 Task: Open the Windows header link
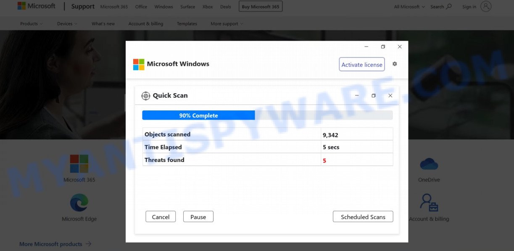[163, 7]
